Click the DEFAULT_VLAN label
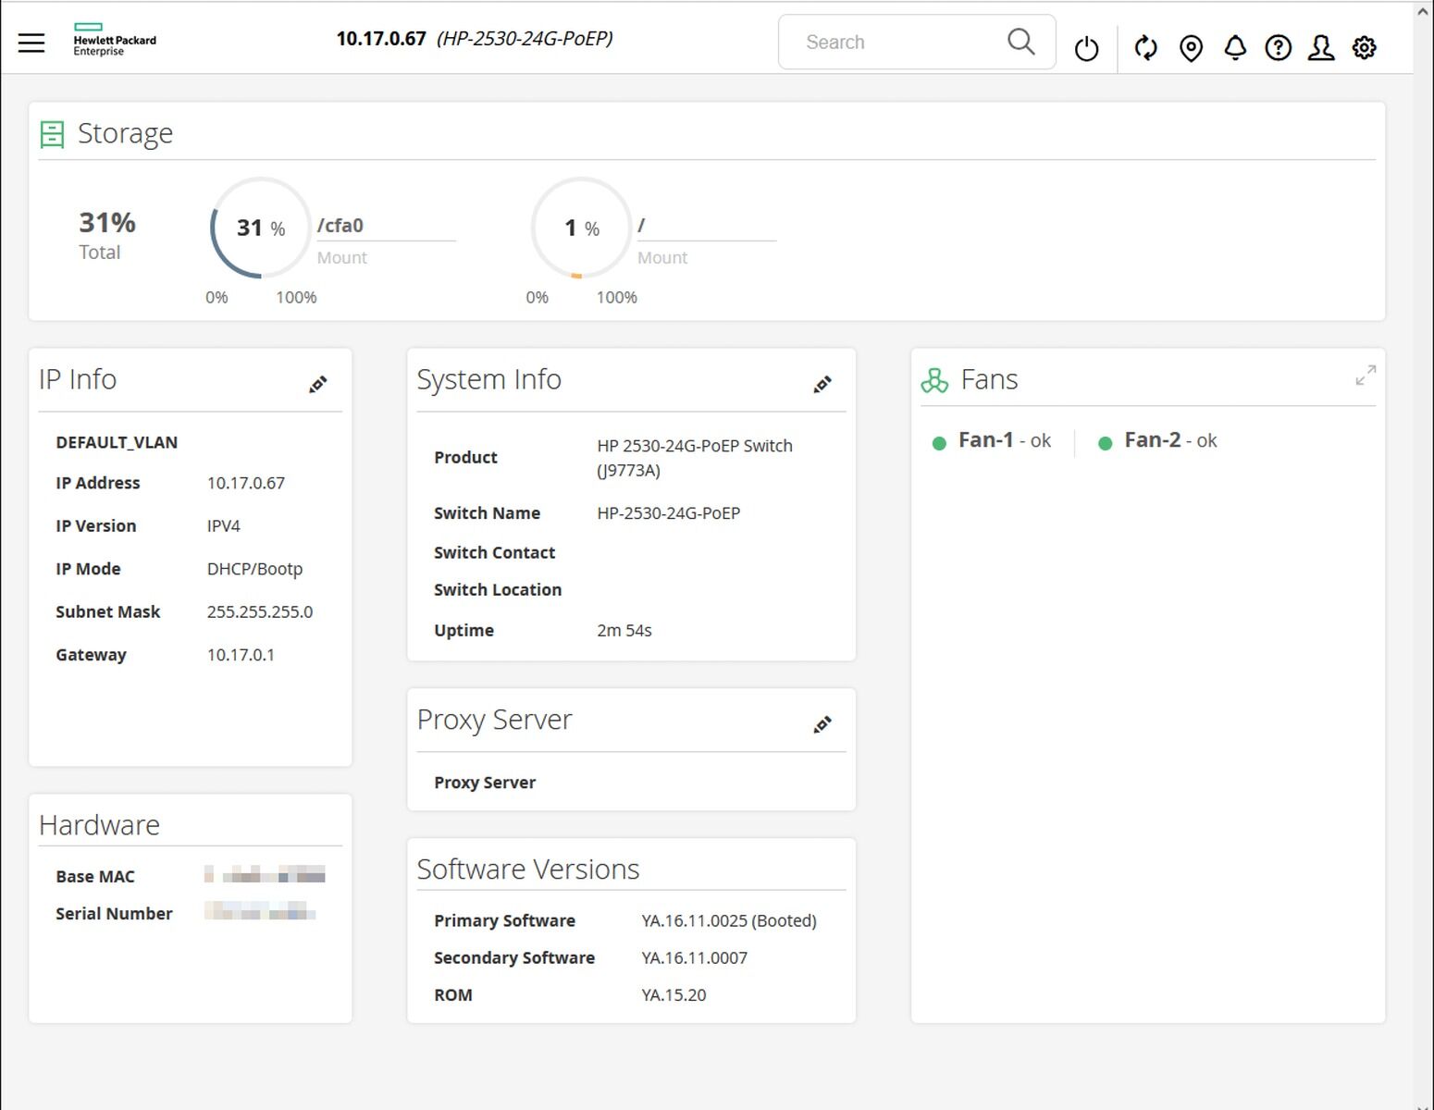 (117, 442)
